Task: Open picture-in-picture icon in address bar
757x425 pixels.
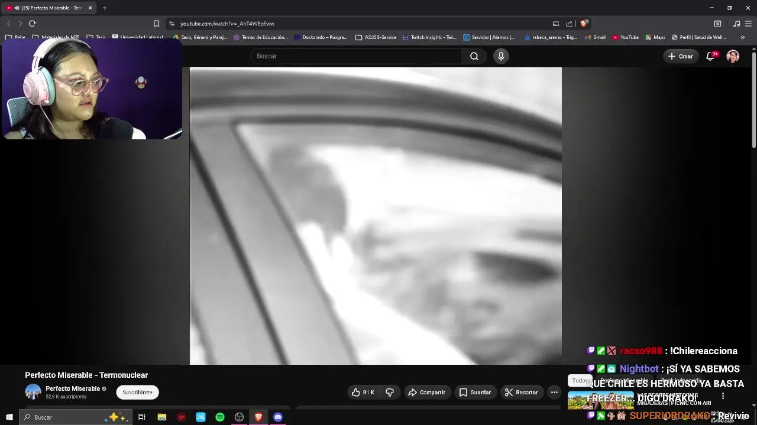Action: tap(556, 24)
